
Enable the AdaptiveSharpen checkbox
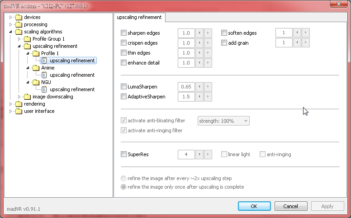123,97
